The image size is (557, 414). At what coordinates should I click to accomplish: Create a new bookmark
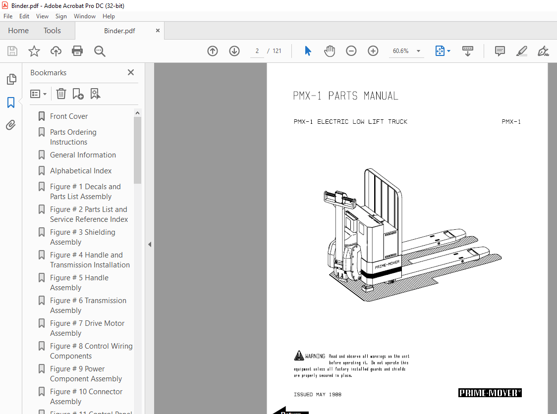(77, 94)
